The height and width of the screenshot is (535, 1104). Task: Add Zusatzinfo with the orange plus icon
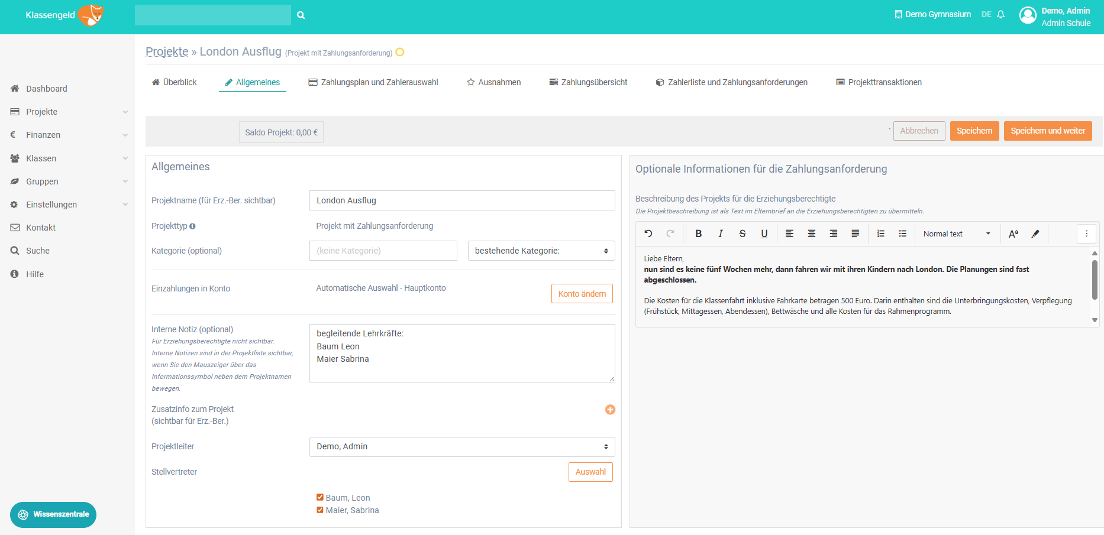coord(610,410)
